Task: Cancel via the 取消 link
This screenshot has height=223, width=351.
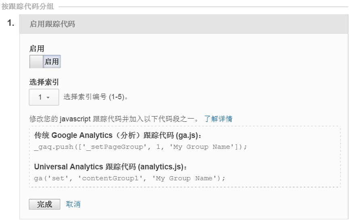Action: click(x=73, y=204)
